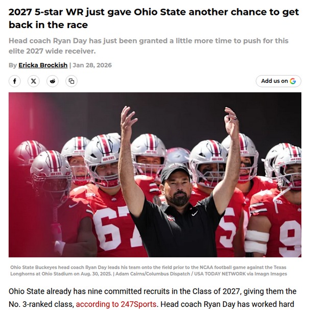Click the 'By' byline label
Viewport: 310px width, 310px height.
(x=13, y=65)
